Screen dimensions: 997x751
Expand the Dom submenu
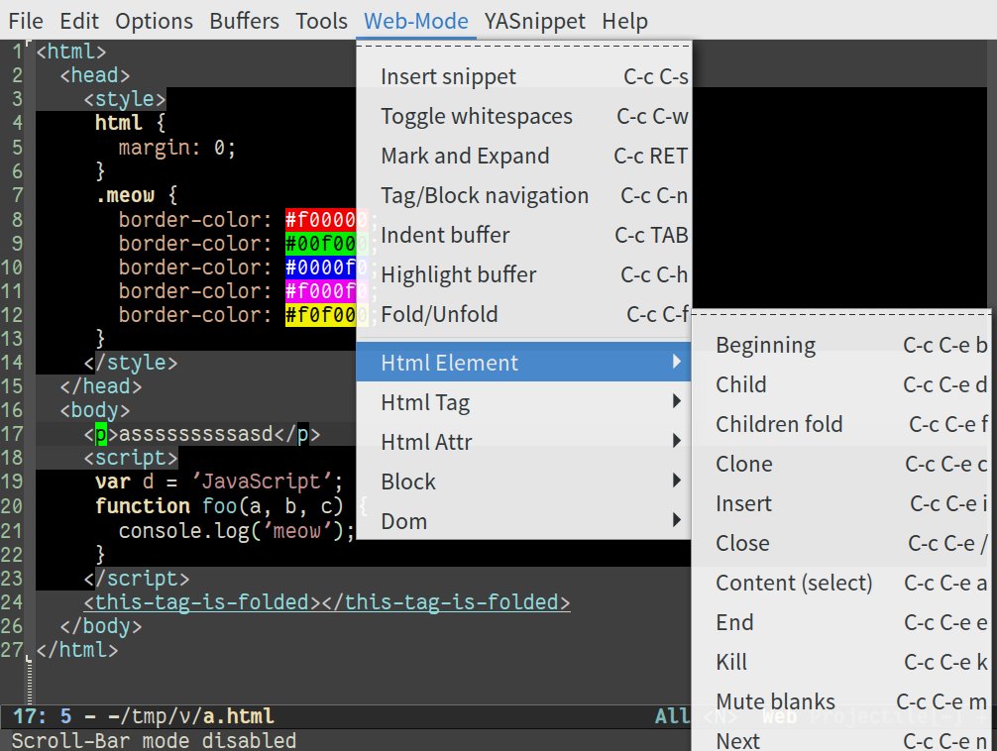click(524, 521)
